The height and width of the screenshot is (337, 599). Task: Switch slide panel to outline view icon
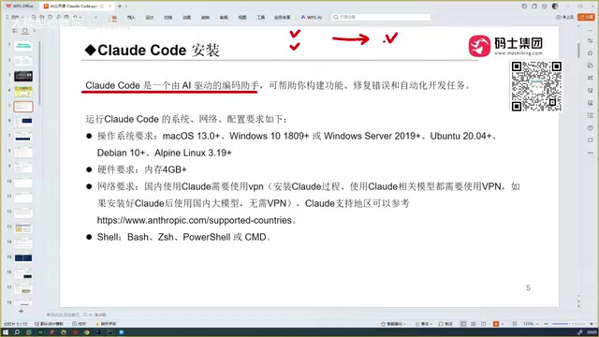pos(15,31)
